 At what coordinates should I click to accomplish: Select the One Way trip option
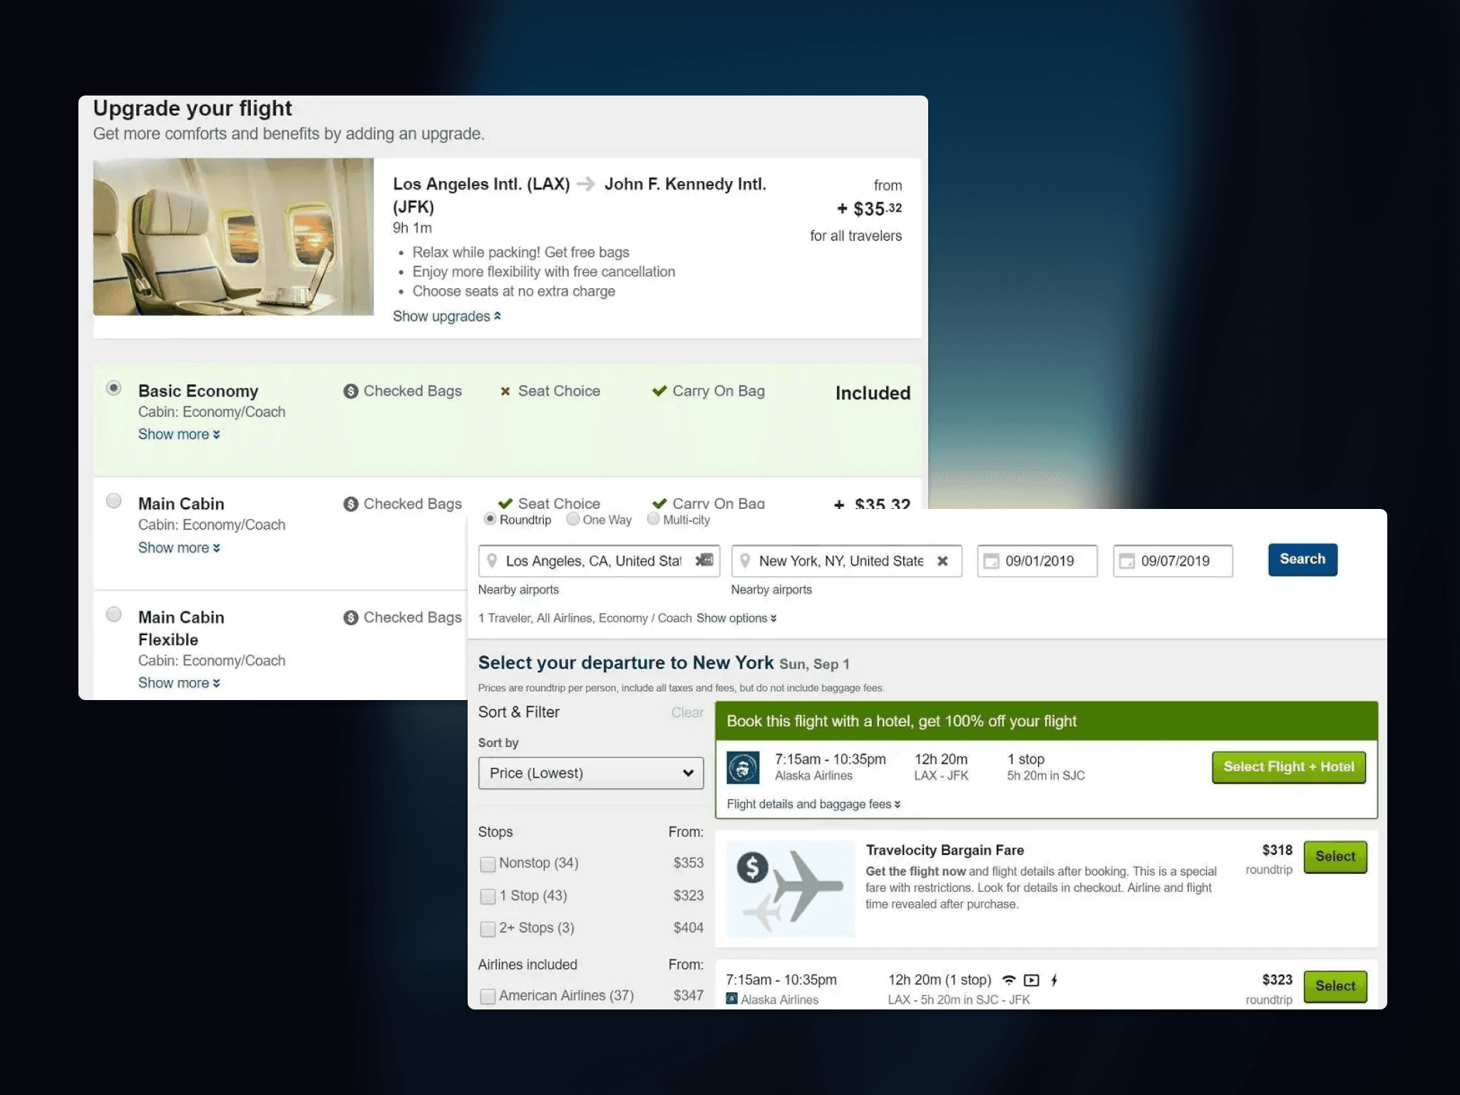[x=572, y=520]
